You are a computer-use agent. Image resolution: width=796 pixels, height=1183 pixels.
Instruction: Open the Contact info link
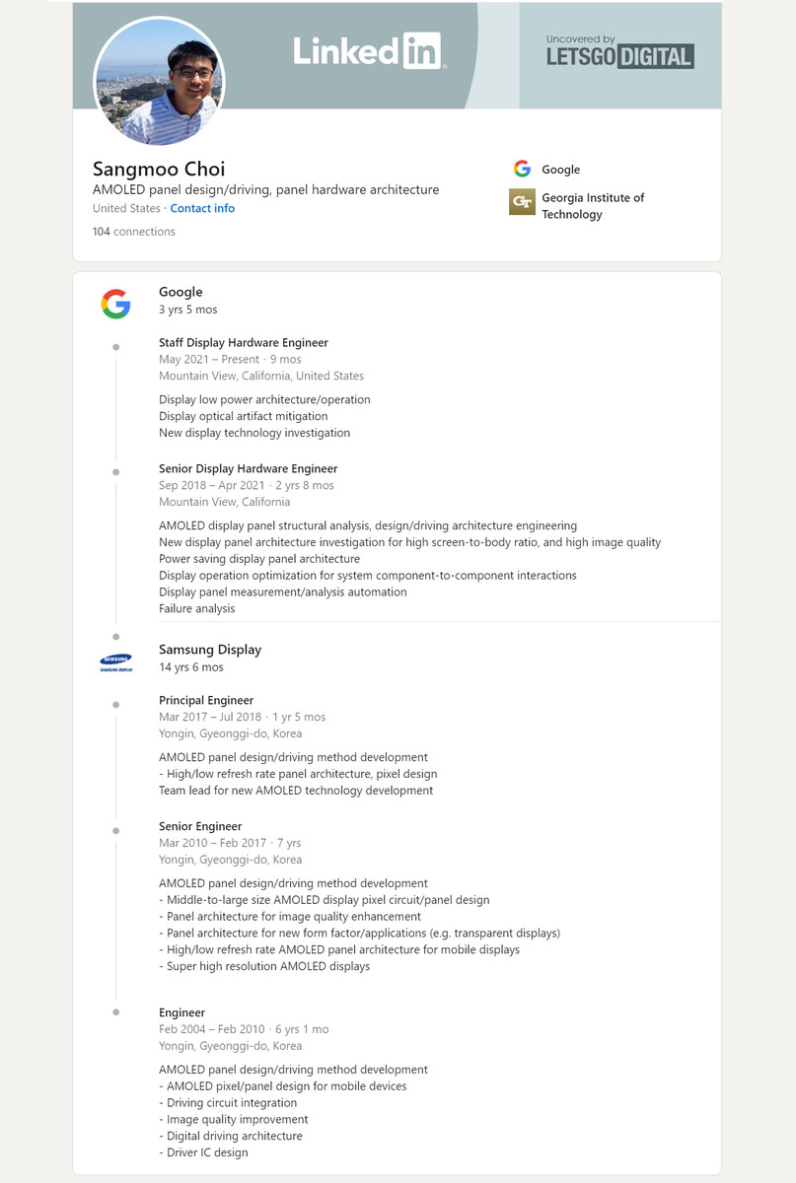pyautogui.click(x=202, y=208)
